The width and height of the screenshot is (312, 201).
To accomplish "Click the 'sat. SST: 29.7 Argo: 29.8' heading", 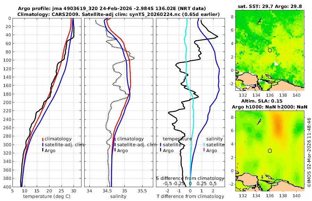I will coord(270,6).
